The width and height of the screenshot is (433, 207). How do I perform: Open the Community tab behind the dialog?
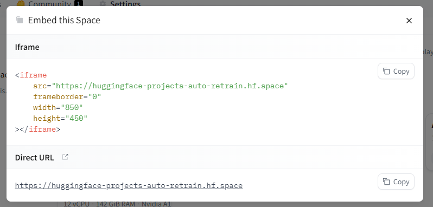point(50,4)
